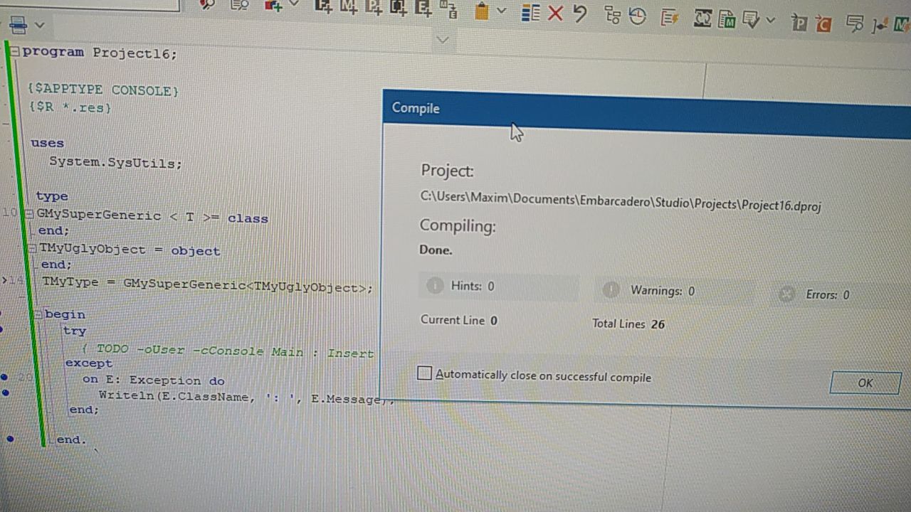The height and width of the screenshot is (512, 911).
Task: Click the E+ toolbar icon
Action: tap(424, 8)
